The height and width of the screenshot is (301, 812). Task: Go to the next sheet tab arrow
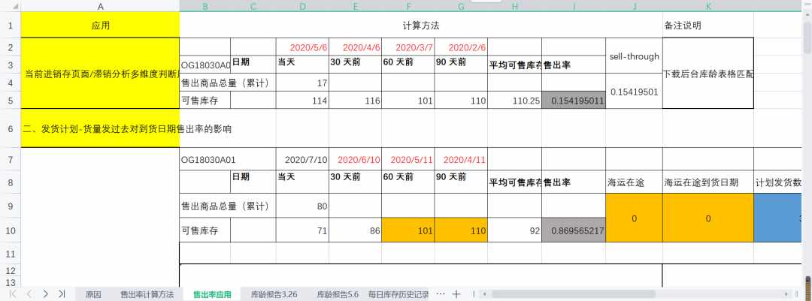click(x=46, y=294)
